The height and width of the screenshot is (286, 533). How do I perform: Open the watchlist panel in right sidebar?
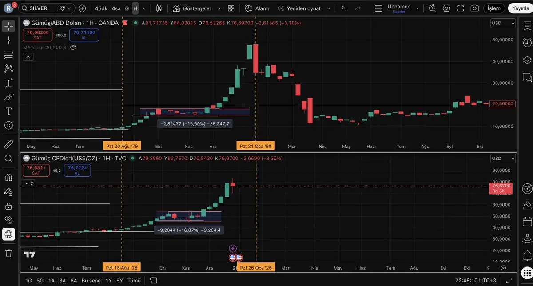[x=527, y=26]
